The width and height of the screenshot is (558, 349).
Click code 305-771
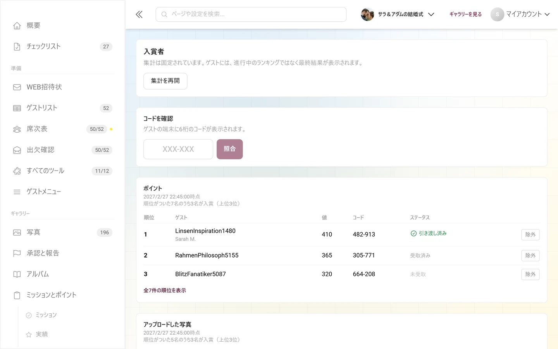(x=364, y=256)
